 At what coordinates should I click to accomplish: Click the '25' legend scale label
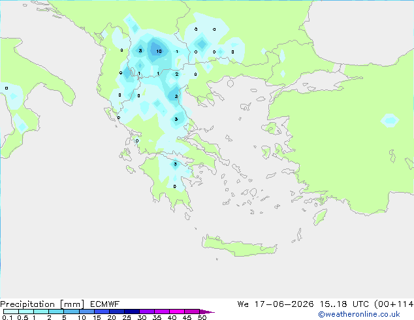click(x=127, y=317)
